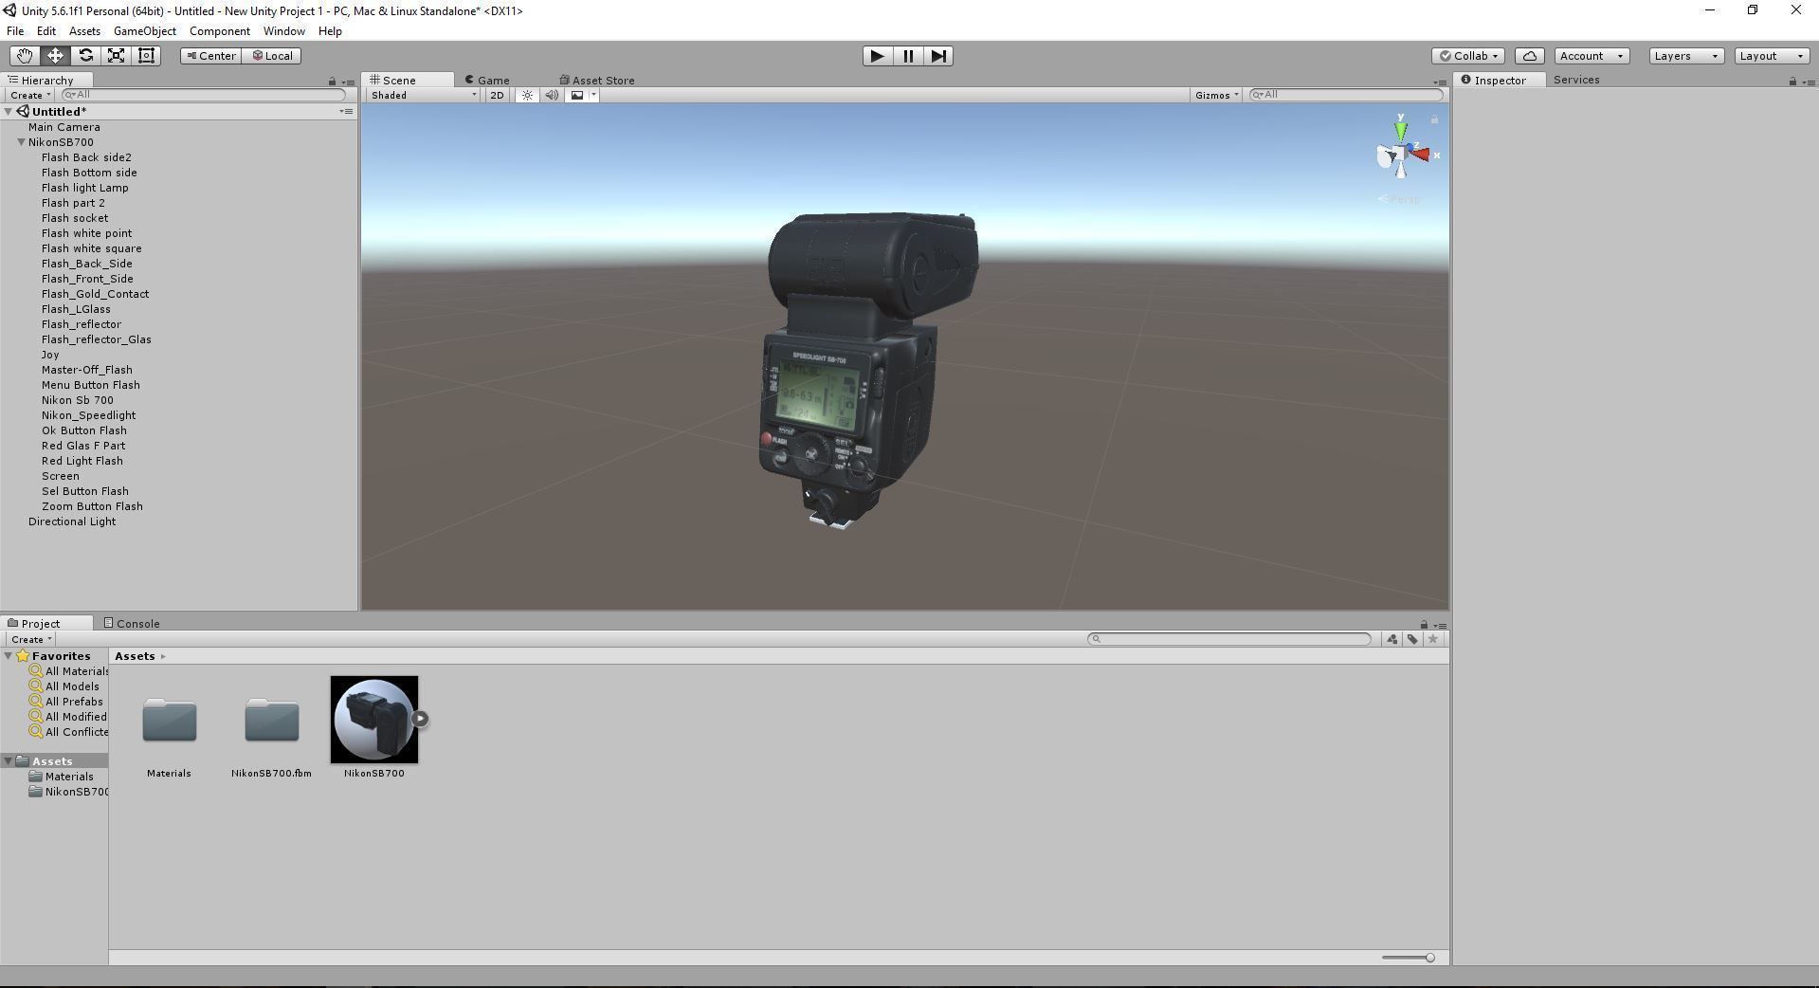Click the Play button
This screenshot has height=988, width=1819.
877,56
